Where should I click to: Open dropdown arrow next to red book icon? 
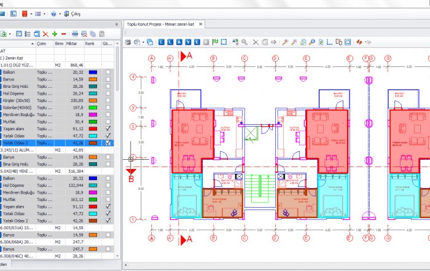pyautogui.click(x=31, y=13)
